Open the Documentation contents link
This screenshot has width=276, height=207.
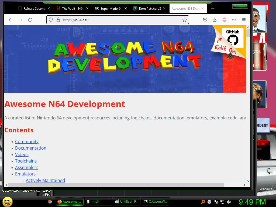click(31, 148)
